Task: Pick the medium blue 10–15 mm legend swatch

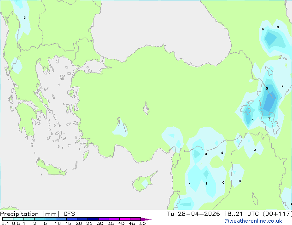Action: 61,219
